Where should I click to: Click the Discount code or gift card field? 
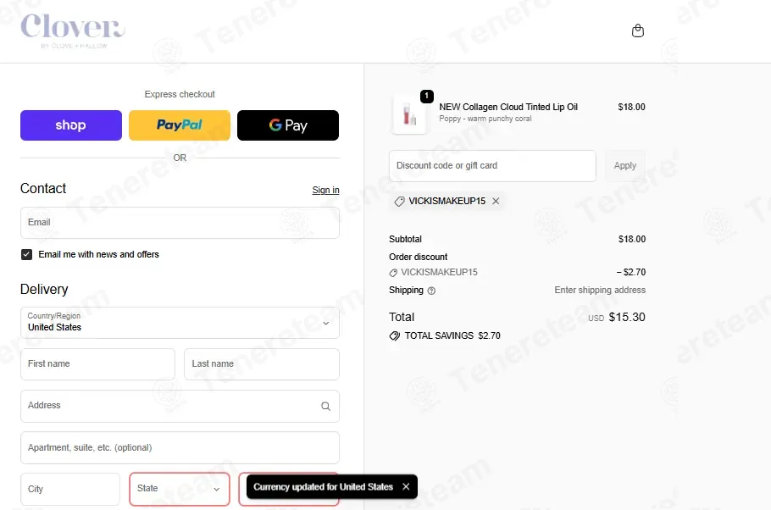493,166
